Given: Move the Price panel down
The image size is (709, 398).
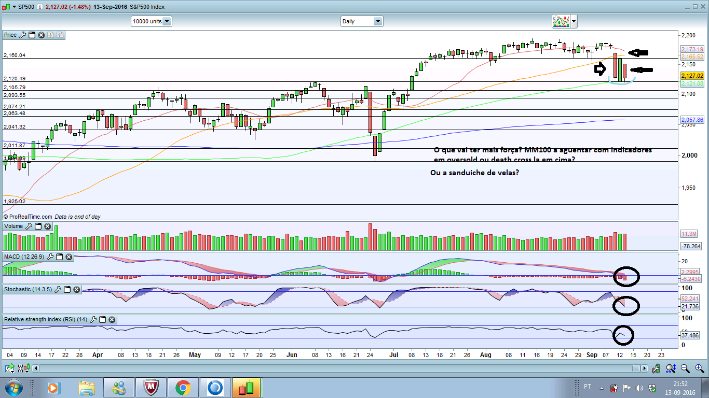Looking at the screenshot, I should click(x=50, y=35).
